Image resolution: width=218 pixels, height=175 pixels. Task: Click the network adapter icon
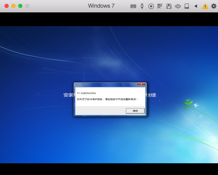point(160,6)
